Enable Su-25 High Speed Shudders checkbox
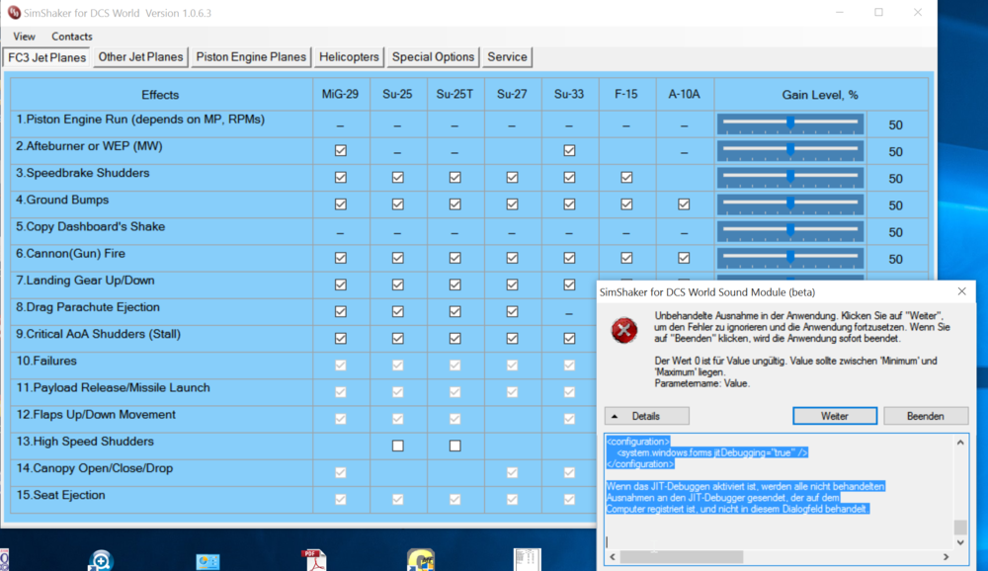 coord(397,446)
